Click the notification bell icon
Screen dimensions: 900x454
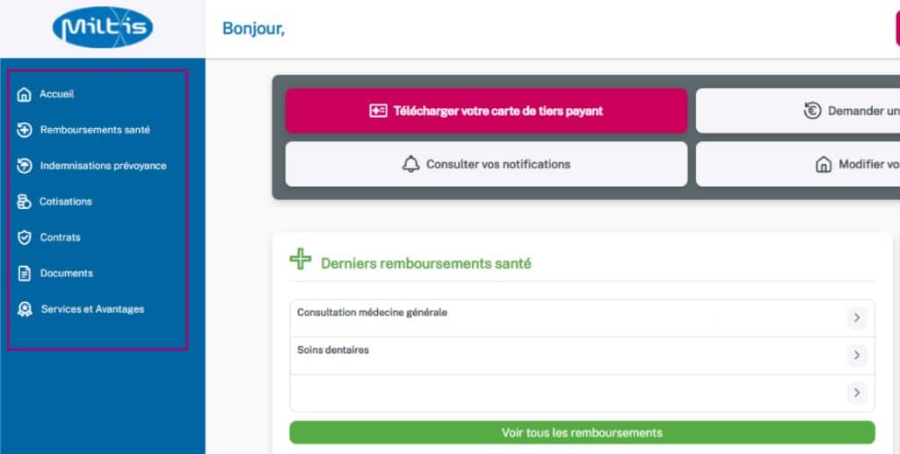tap(410, 164)
